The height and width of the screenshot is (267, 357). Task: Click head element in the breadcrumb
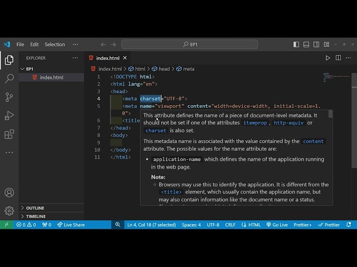[161, 69]
